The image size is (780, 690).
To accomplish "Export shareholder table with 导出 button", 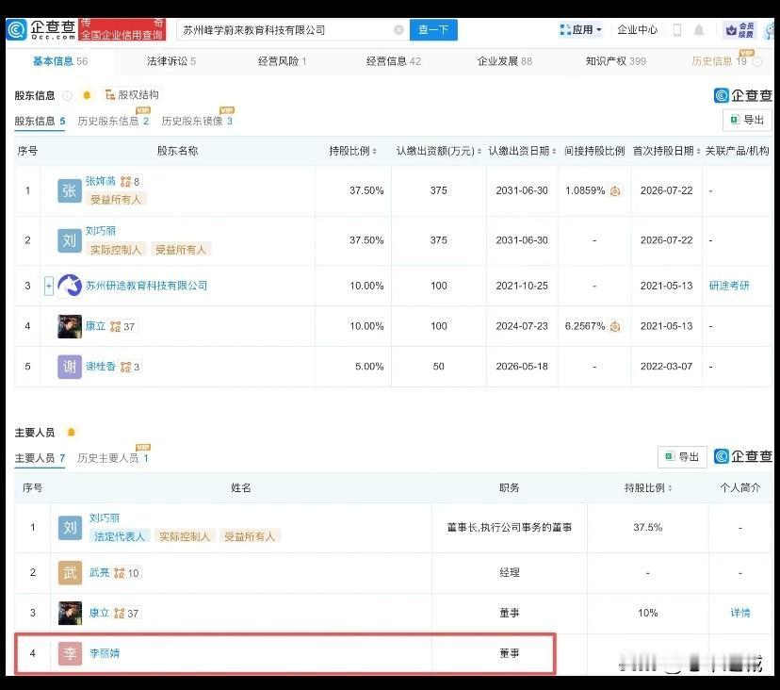I will pos(747,120).
